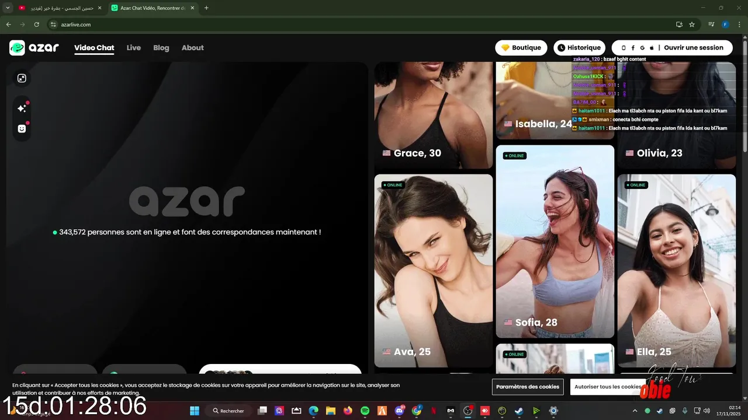This screenshot has height=420, width=748.
Task: Click Olivia, 23 name label
Action: 660,153
